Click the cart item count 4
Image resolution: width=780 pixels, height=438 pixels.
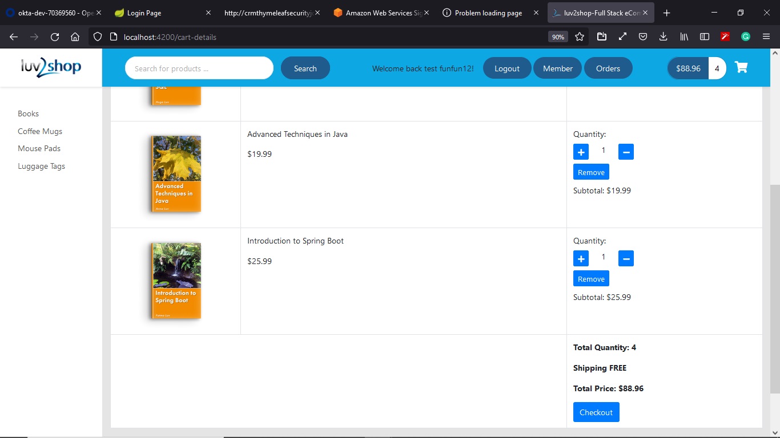pos(717,68)
